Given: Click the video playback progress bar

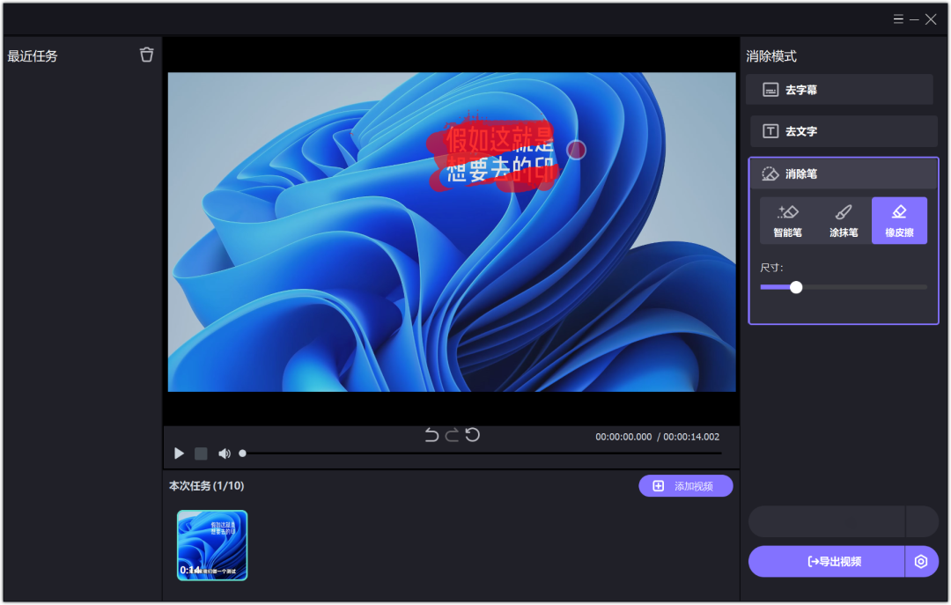Looking at the screenshot, I should (483, 454).
